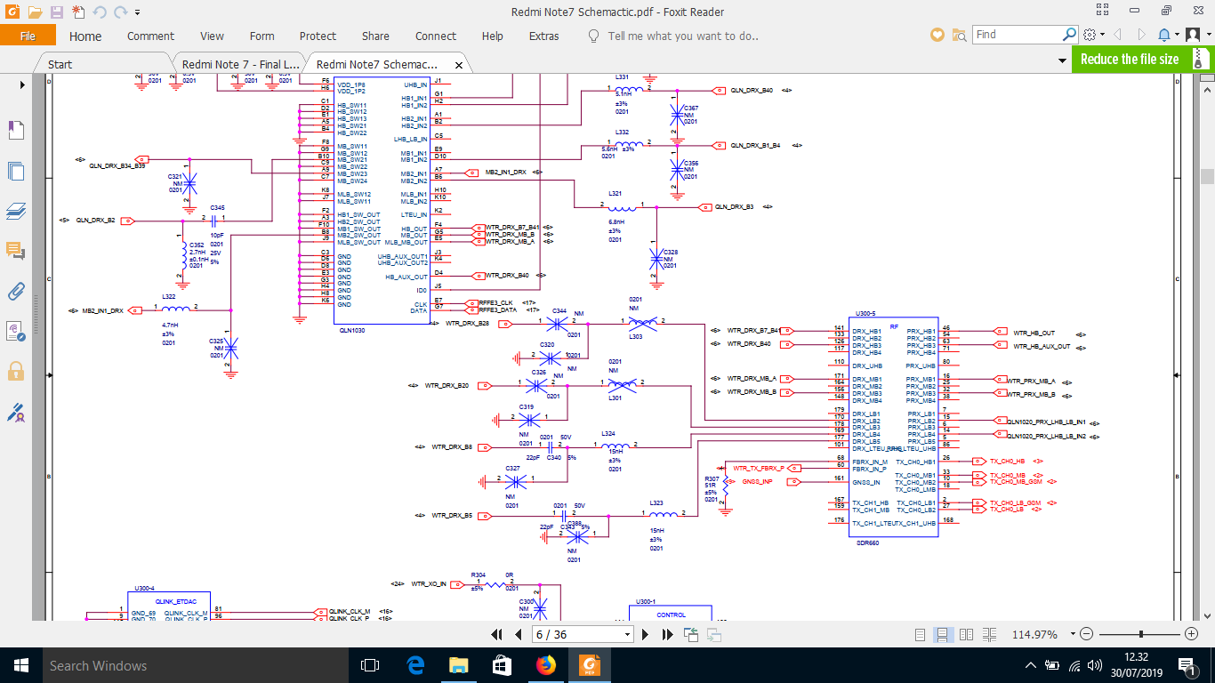Open the Form ribbon tab

click(x=262, y=36)
